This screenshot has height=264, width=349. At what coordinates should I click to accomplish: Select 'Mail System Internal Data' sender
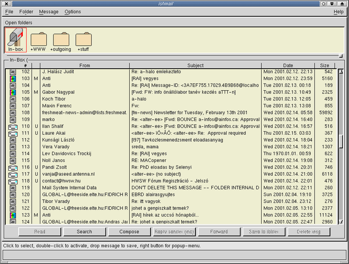click(x=69, y=188)
